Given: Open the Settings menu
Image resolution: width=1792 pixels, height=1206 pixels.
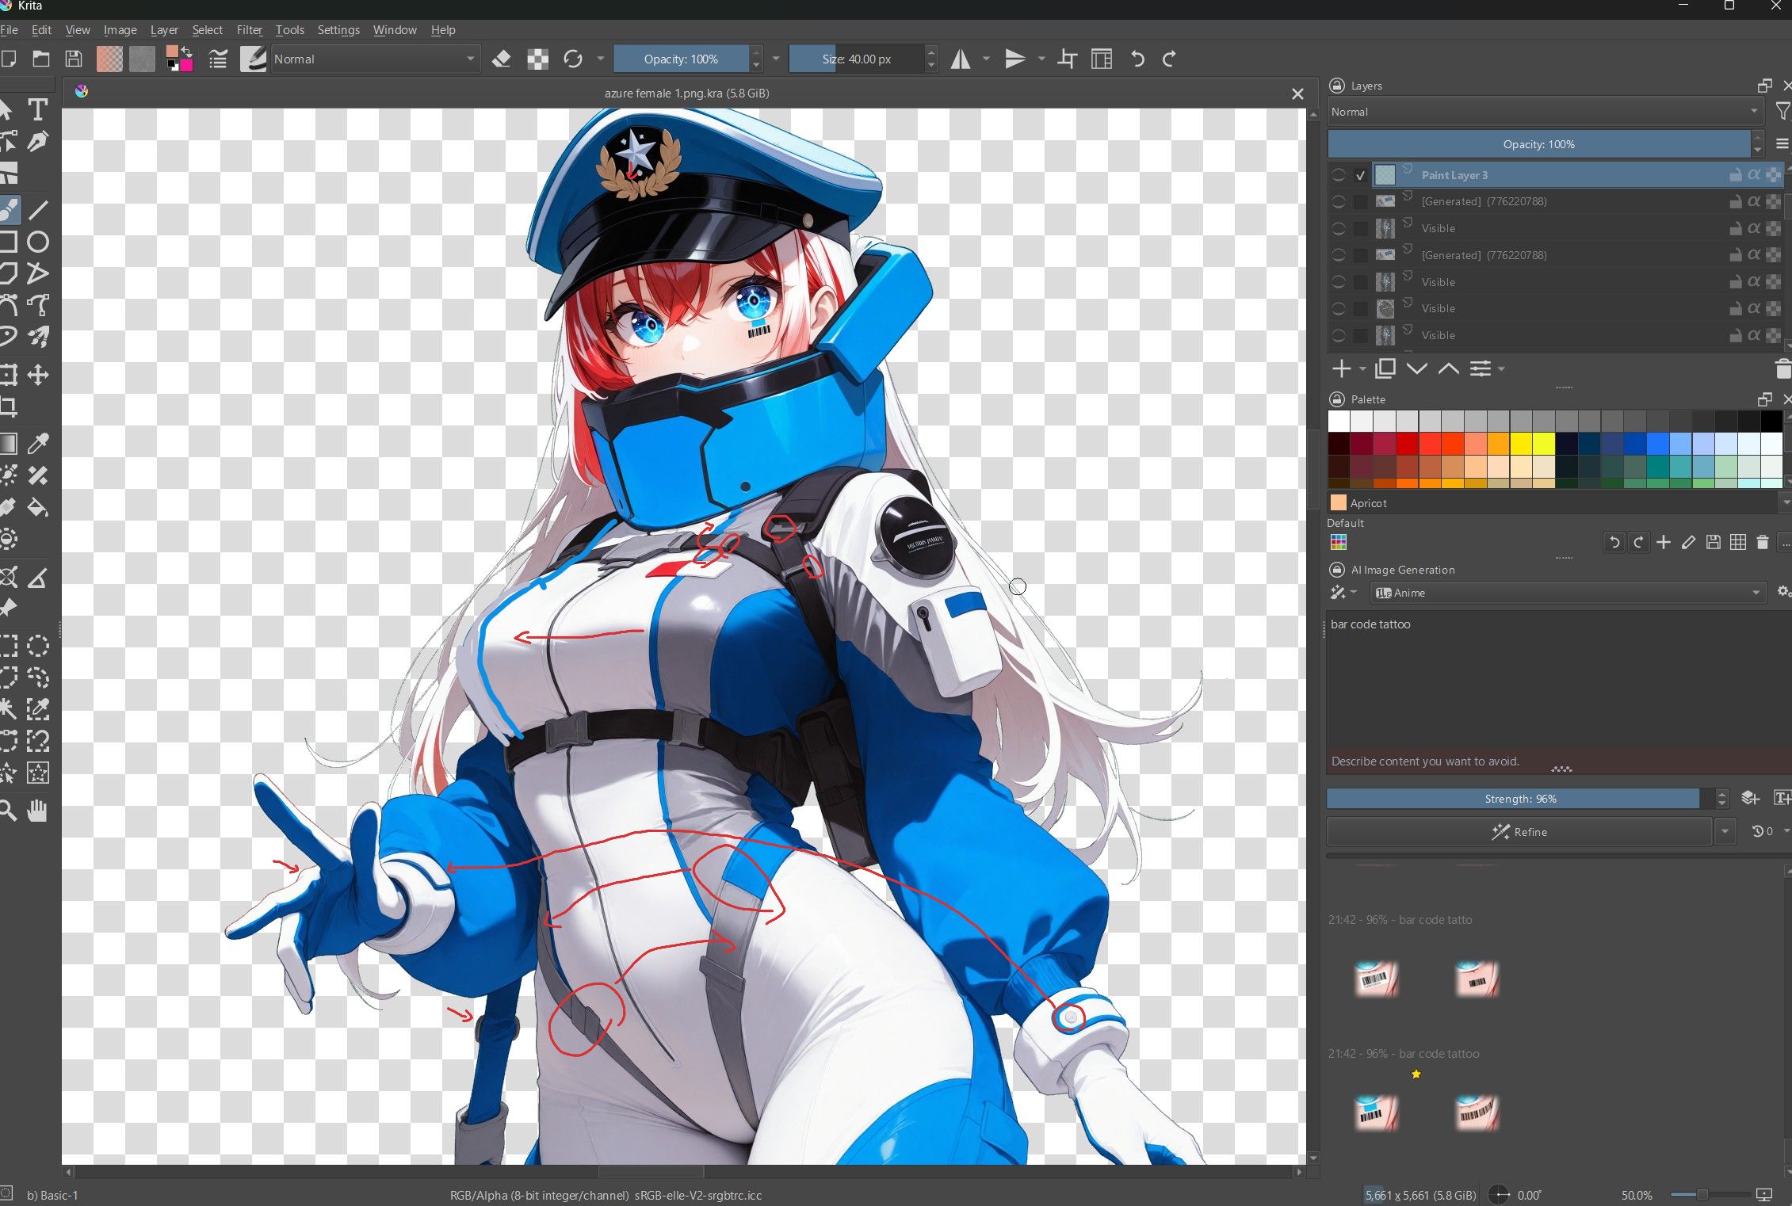Looking at the screenshot, I should click(338, 30).
